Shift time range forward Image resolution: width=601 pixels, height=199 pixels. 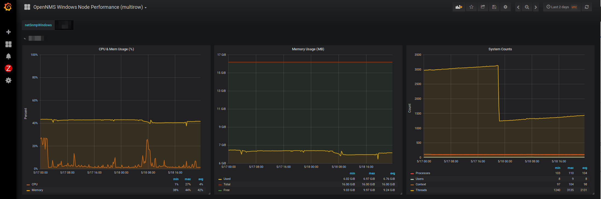pyautogui.click(x=536, y=7)
